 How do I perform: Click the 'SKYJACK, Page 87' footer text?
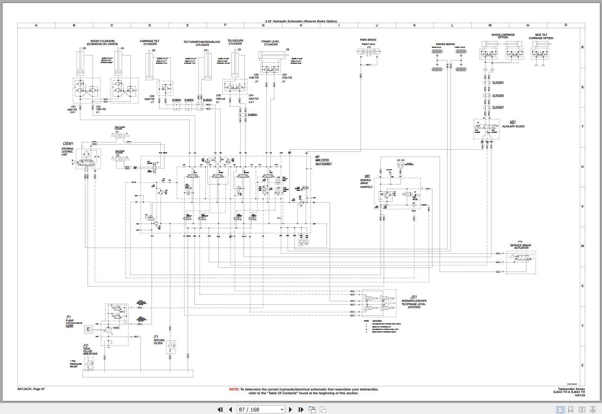(31, 389)
